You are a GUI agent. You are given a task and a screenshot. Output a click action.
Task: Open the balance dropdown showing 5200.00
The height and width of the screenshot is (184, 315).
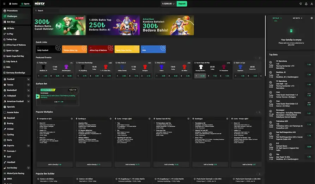pyautogui.click(x=168, y=4)
